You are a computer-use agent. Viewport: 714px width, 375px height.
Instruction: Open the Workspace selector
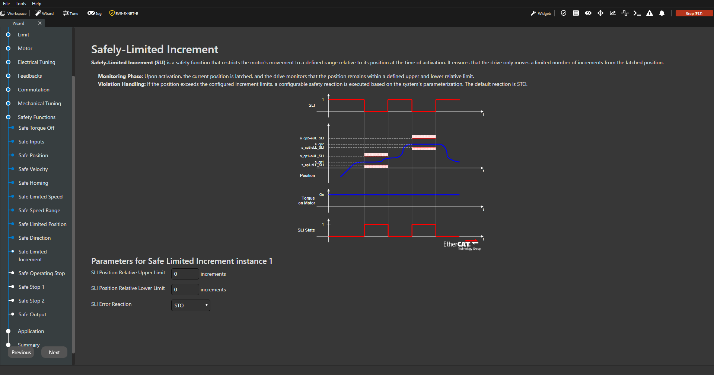tap(14, 13)
